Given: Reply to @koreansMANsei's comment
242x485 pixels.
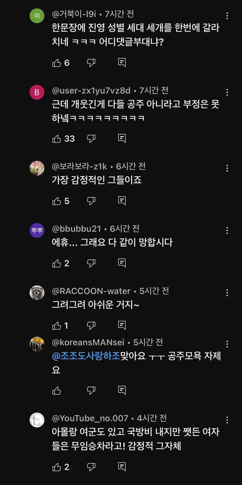Looking at the screenshot, I should 122,390.
